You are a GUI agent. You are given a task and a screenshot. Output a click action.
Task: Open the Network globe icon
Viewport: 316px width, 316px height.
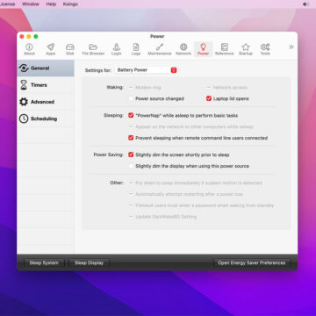point(183,49)
